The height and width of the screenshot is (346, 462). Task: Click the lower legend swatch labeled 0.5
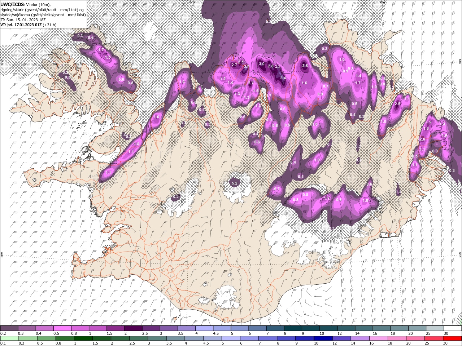46,338
